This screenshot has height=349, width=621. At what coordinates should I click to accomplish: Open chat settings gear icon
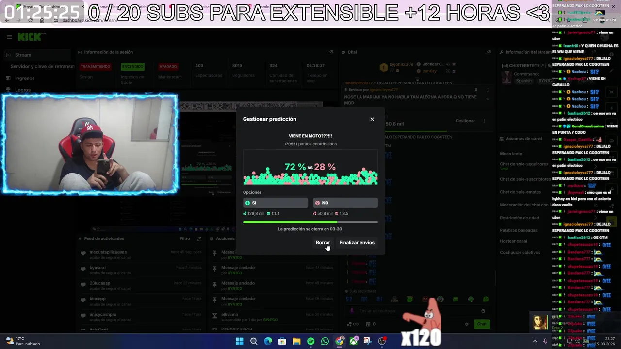[467, 324]
